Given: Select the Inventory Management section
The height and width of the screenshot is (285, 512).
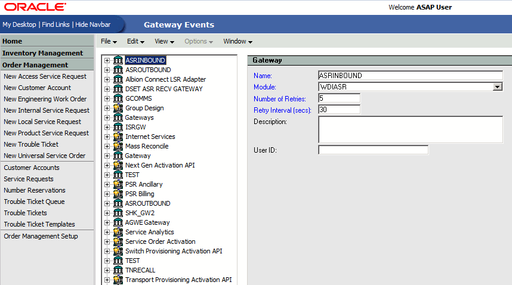Looking at the screenshot, I should 47,53.
